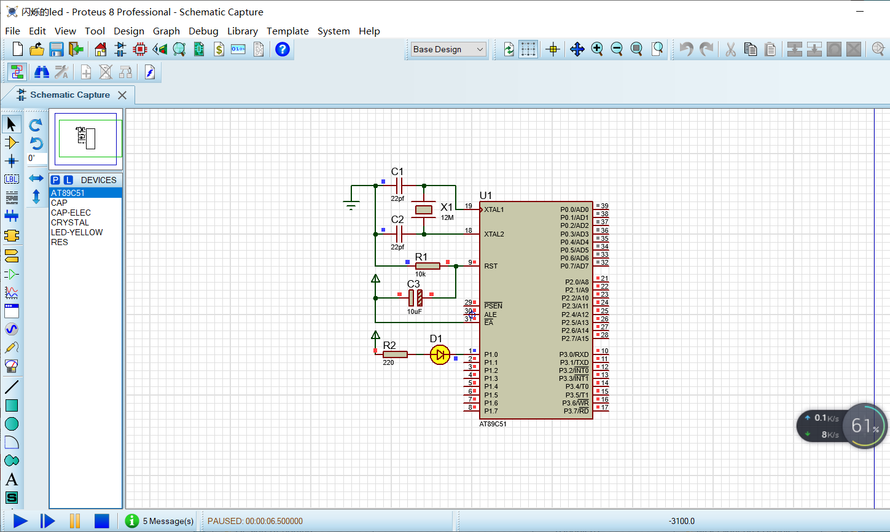
Task: Play the simulation
Action: click(20, 521)
